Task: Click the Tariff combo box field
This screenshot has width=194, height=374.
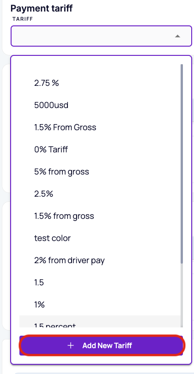Action: [x=101, y=36]
